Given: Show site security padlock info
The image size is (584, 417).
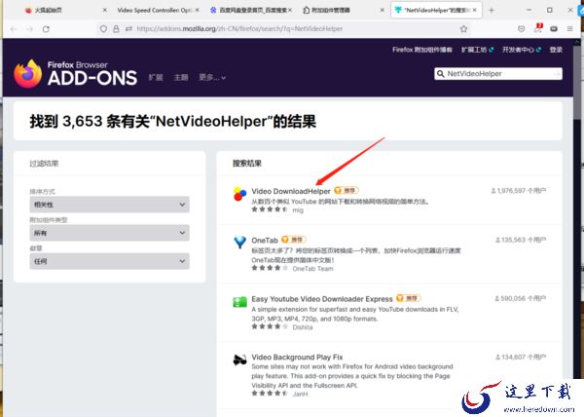Looking at the screenshot, I should tap(116, 28).
